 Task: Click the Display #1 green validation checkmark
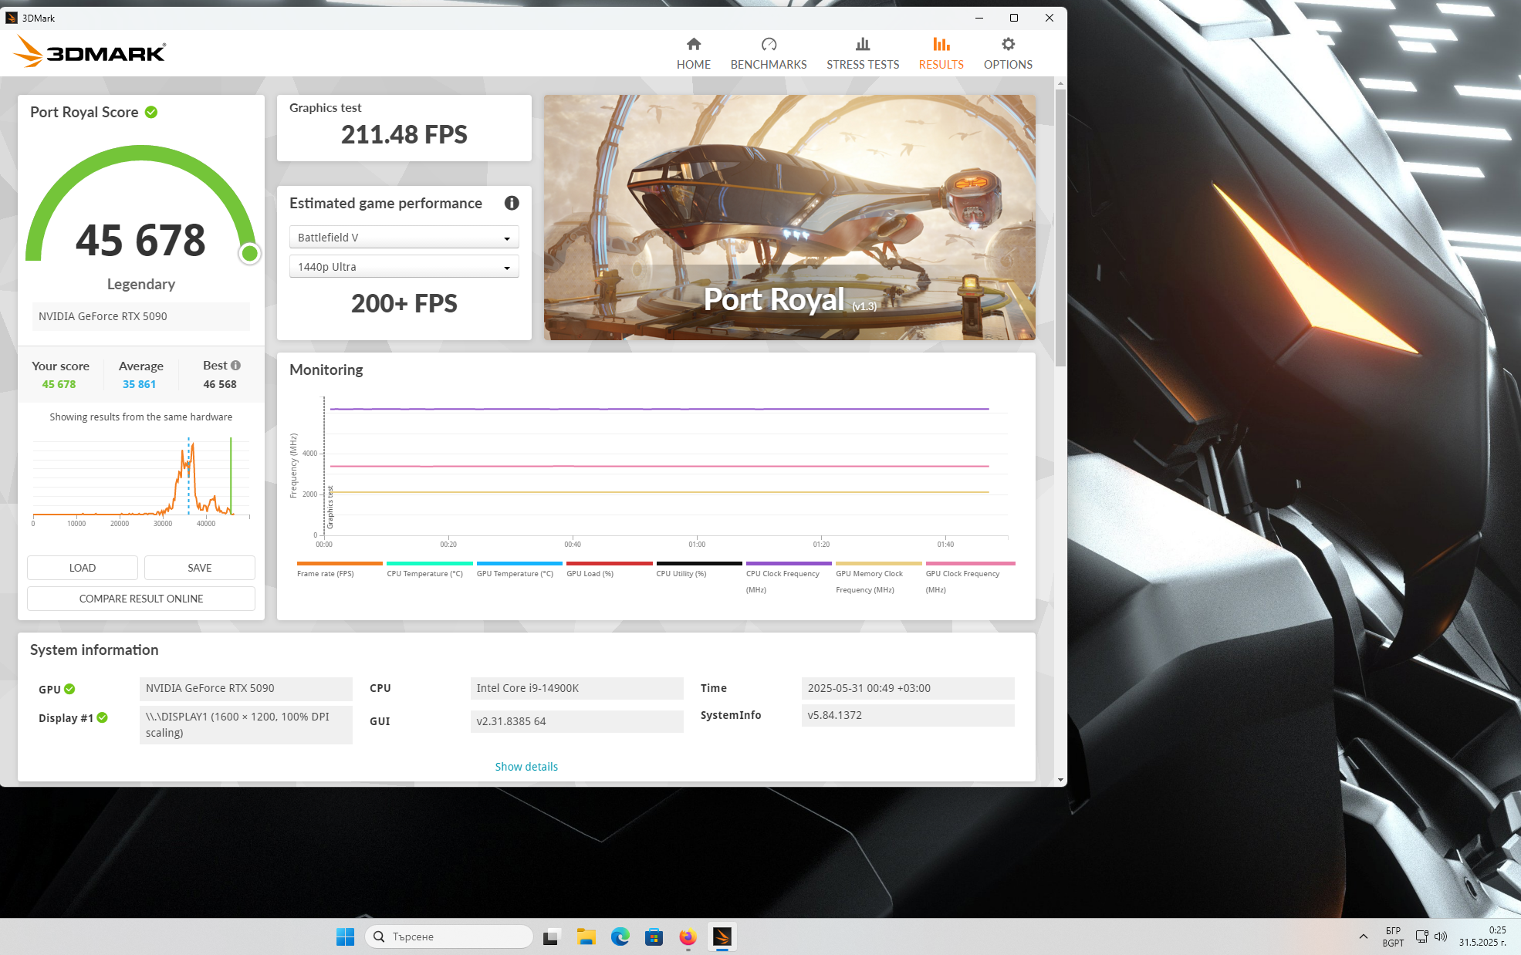point(102,717)
